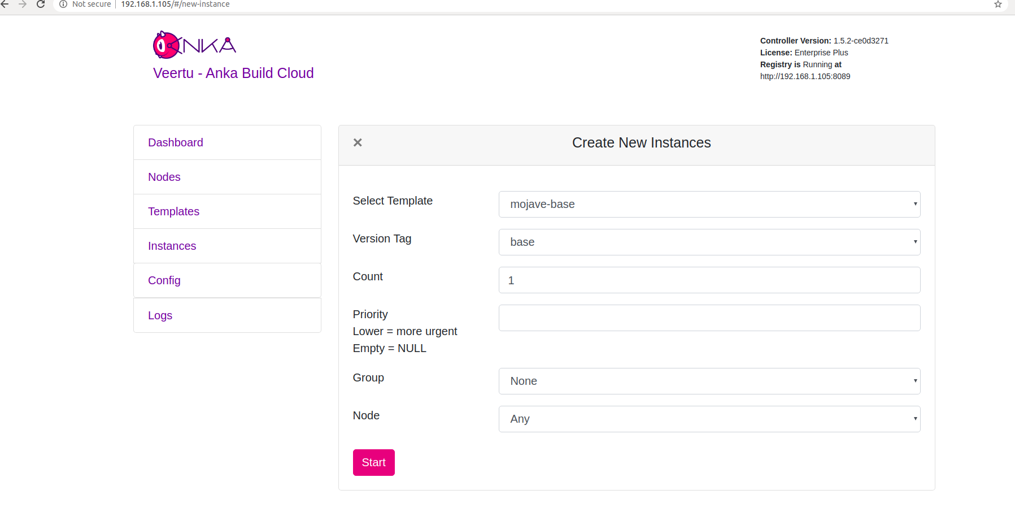The image size is (1015, 525).
Task: Click the Not secure info icon
Action: (63, 4)
